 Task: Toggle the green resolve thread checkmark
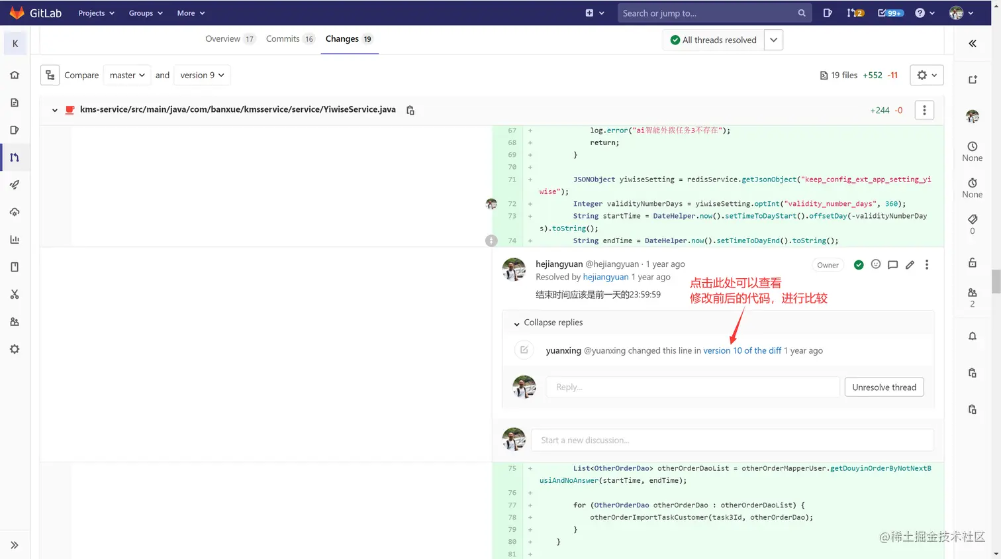(859, 265)
